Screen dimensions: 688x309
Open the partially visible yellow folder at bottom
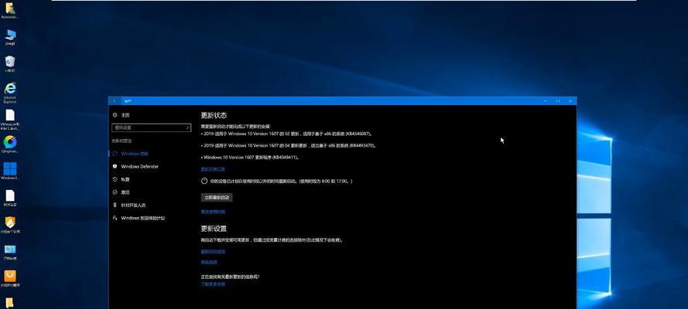pyautogui.click(x=9, y=304)
